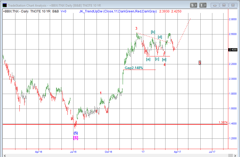The height and width of the screenshot is (157, 240).
Task: Minimize the chart analysis window
Action: point(215,5)
